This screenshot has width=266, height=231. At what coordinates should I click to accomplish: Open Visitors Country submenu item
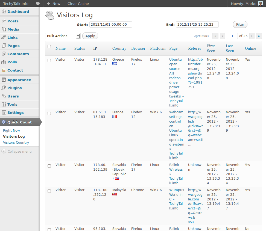(16, 142)
